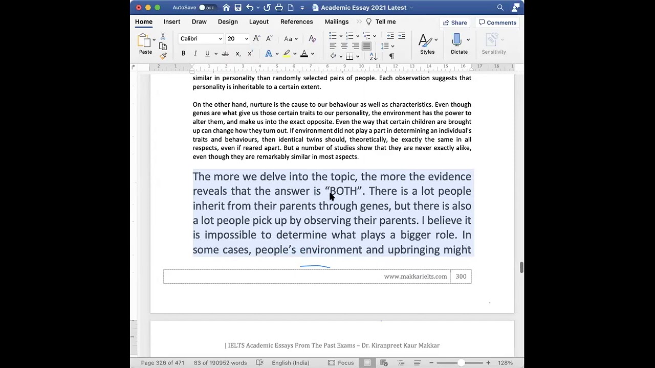Image resolution: width=655 pixels, height=368 pixels.
Task: Switch to the Design tab
Action: coord(228,22)
